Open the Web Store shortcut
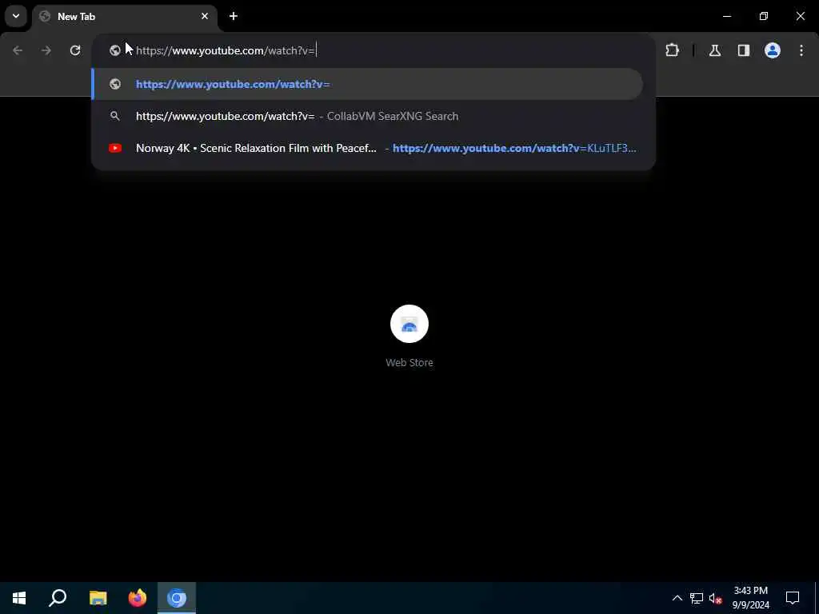Screen dimensions: 819x614 tap(409, 324)
